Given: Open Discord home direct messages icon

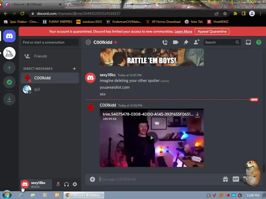Looking at the screenshot, I should [x=9, y=36].
